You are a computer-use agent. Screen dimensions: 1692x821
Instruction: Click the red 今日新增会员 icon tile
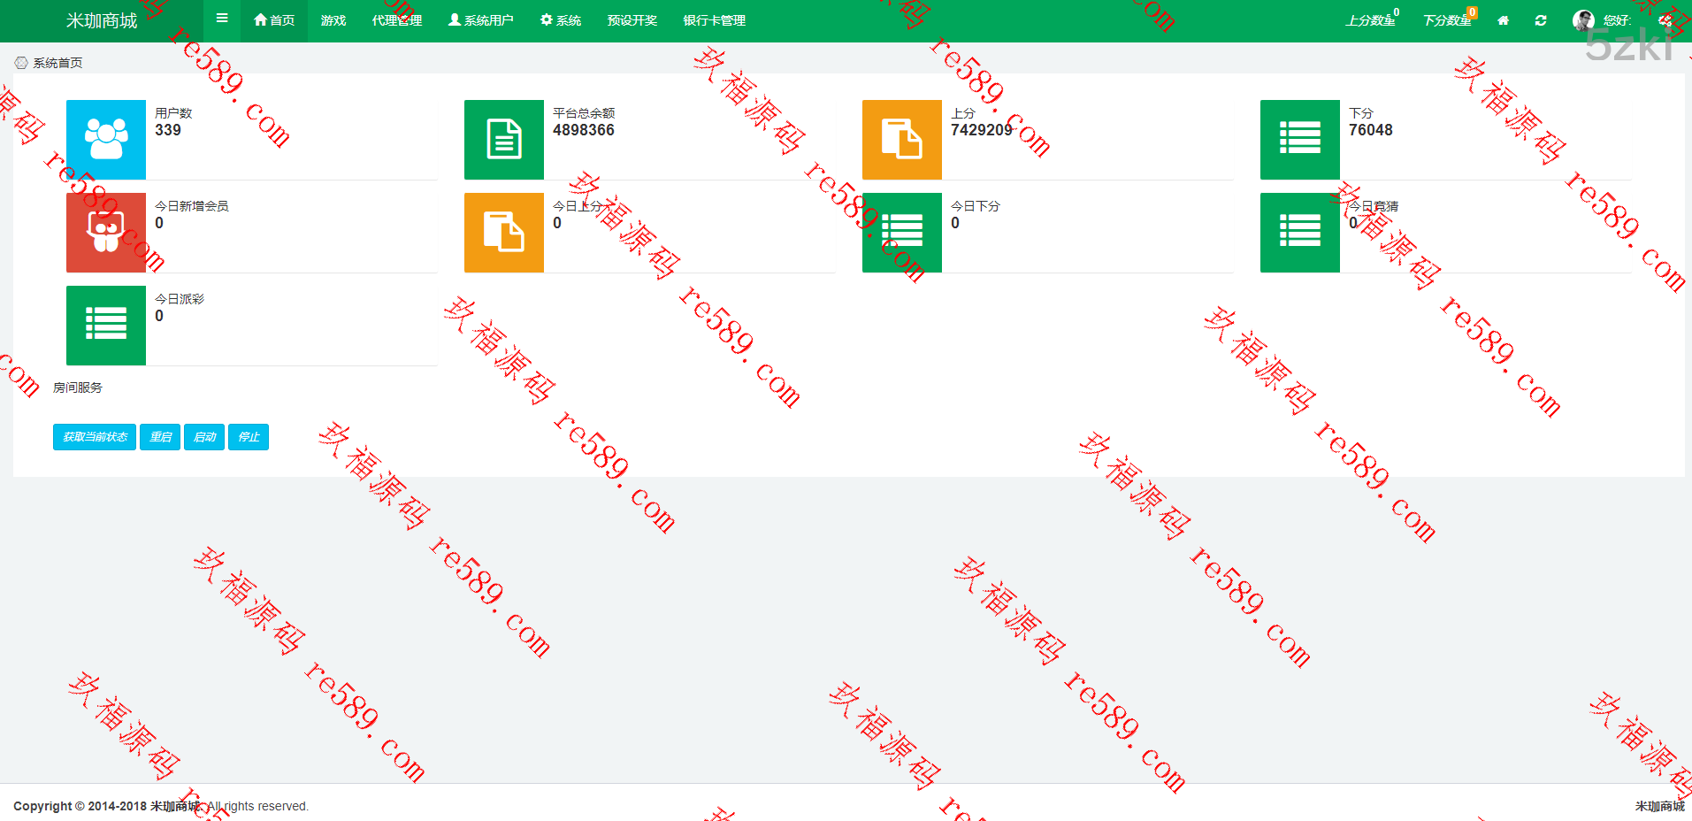[x=106, y=233]
